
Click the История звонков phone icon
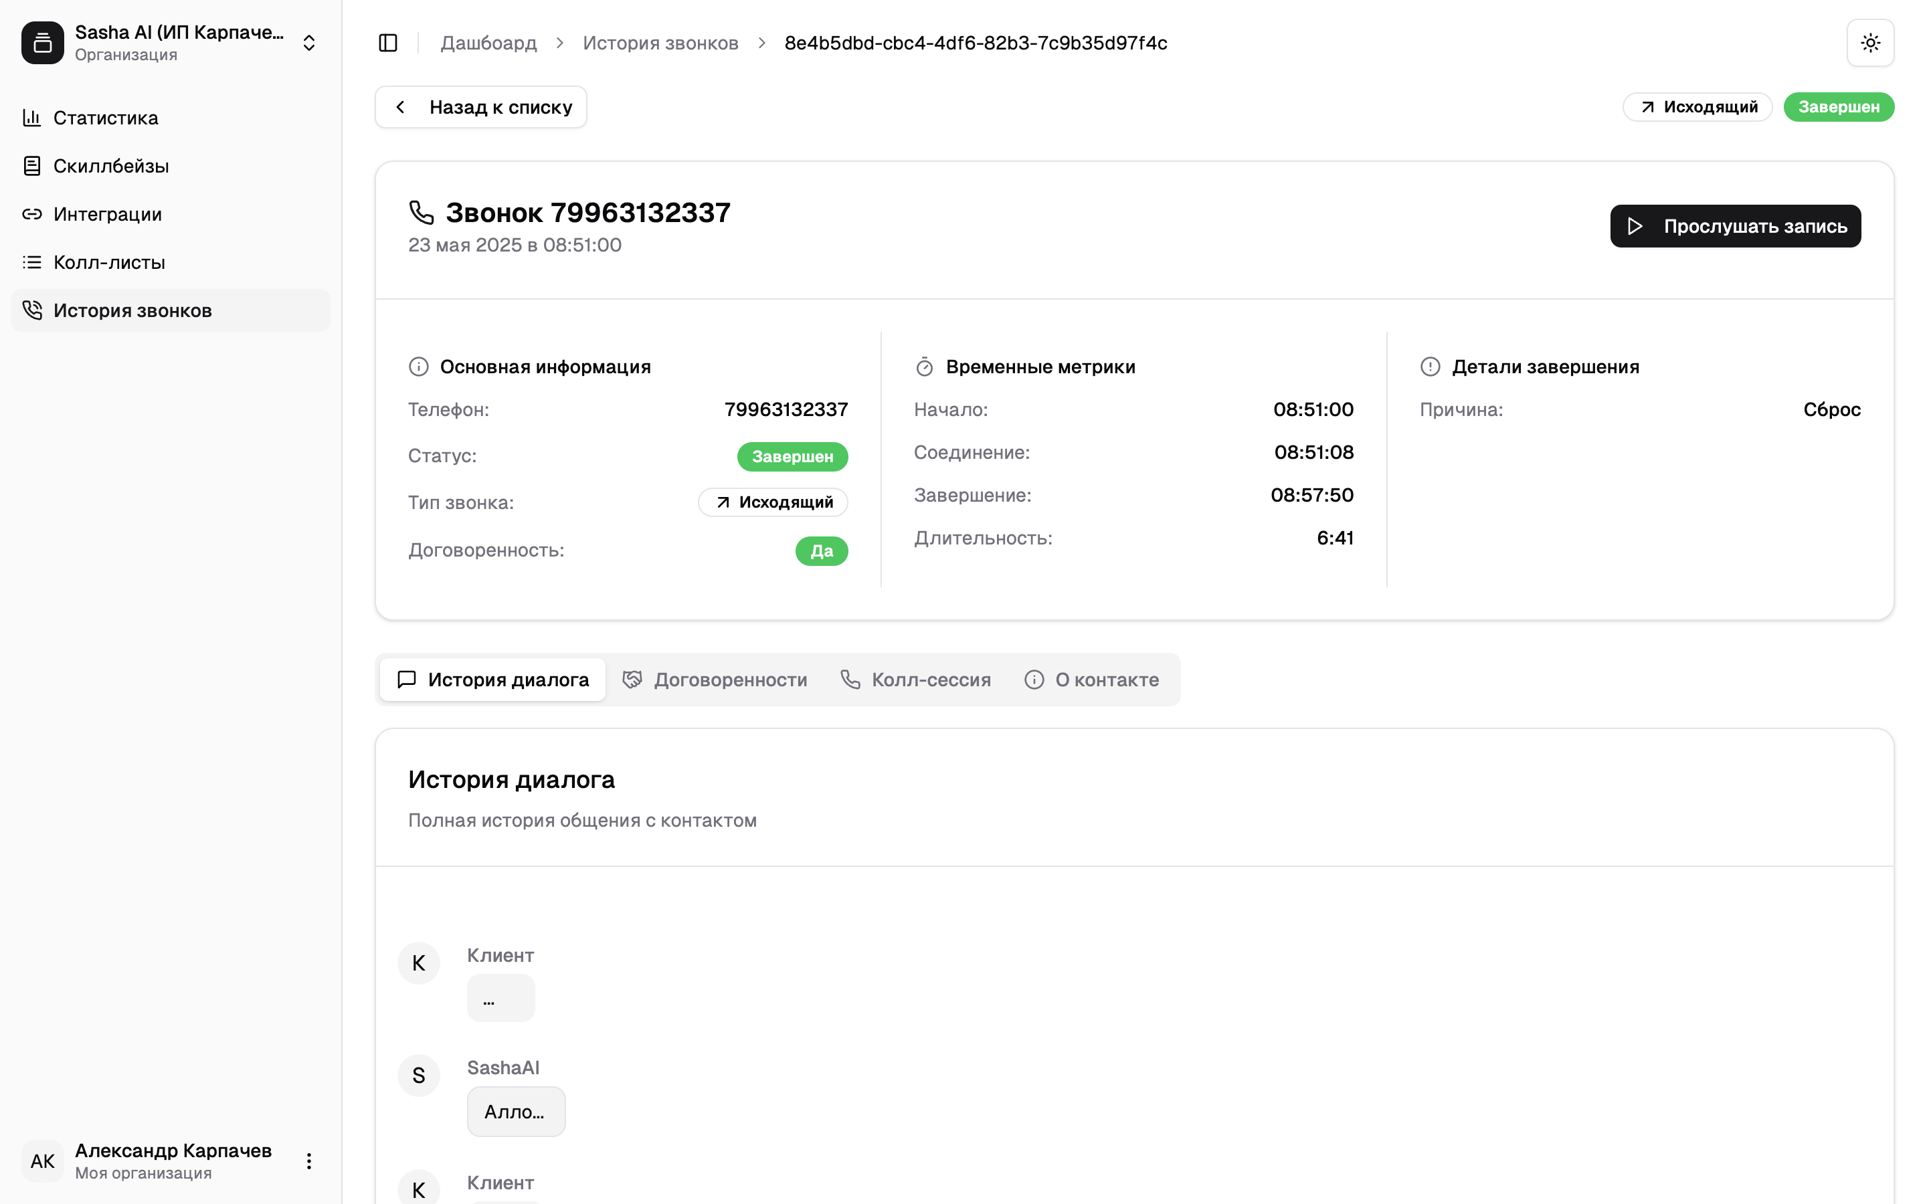click(32, 310)
